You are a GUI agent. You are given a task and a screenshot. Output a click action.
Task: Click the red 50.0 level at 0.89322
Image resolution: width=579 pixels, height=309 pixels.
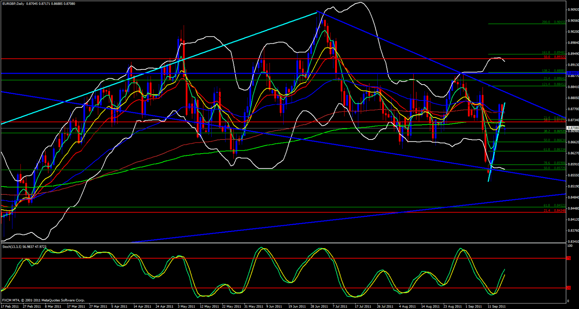point(554,57)
